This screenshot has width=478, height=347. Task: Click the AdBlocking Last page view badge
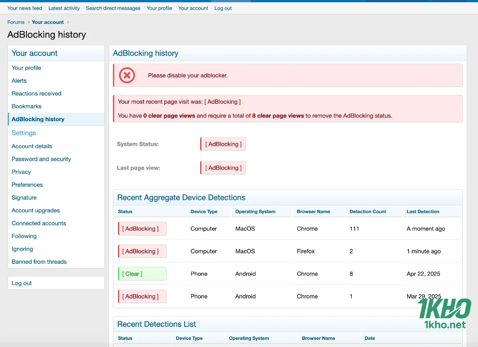pyautogui.click(x=223, y=168)
